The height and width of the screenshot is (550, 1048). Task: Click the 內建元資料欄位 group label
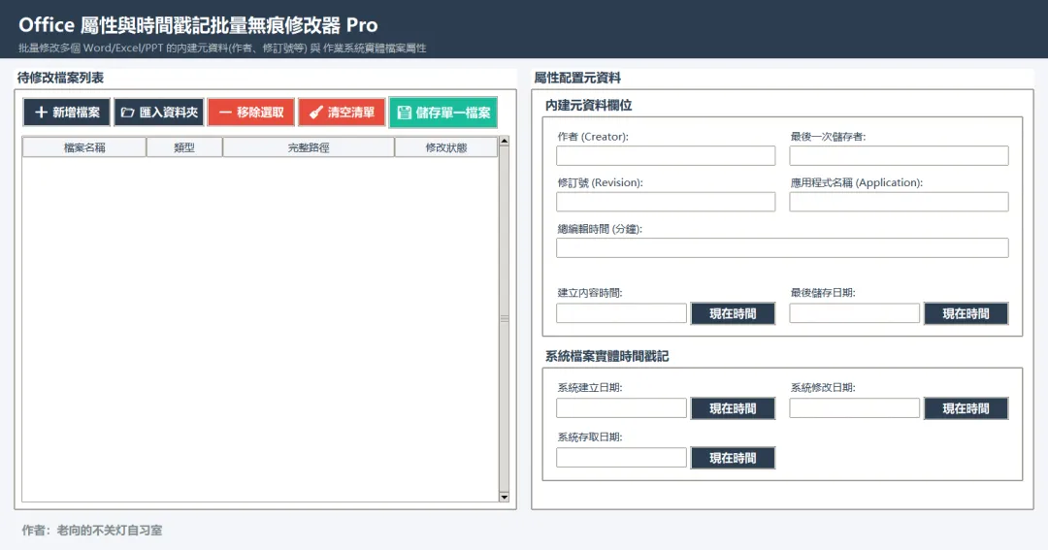pyautogui.click(x=589, y=105)
